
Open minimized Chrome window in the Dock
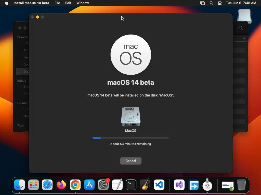[x=228, y=185]
